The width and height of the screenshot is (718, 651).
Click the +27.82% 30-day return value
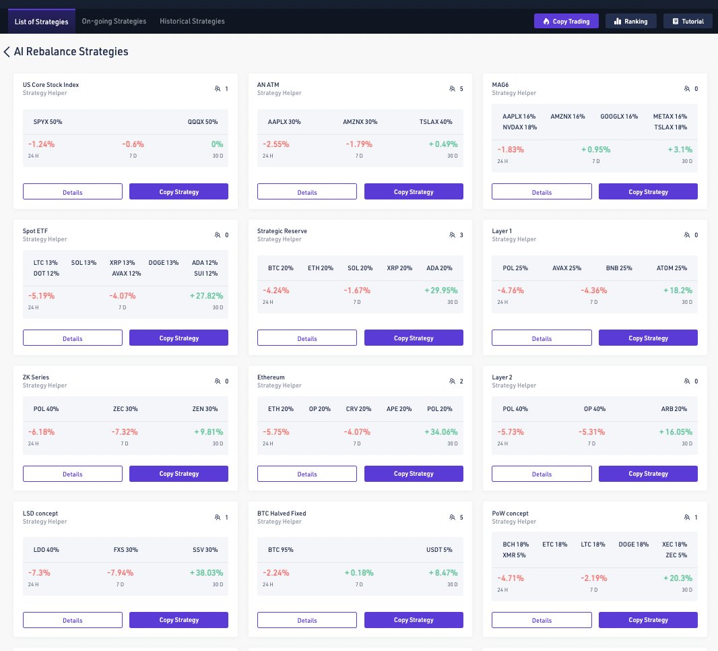207,296
